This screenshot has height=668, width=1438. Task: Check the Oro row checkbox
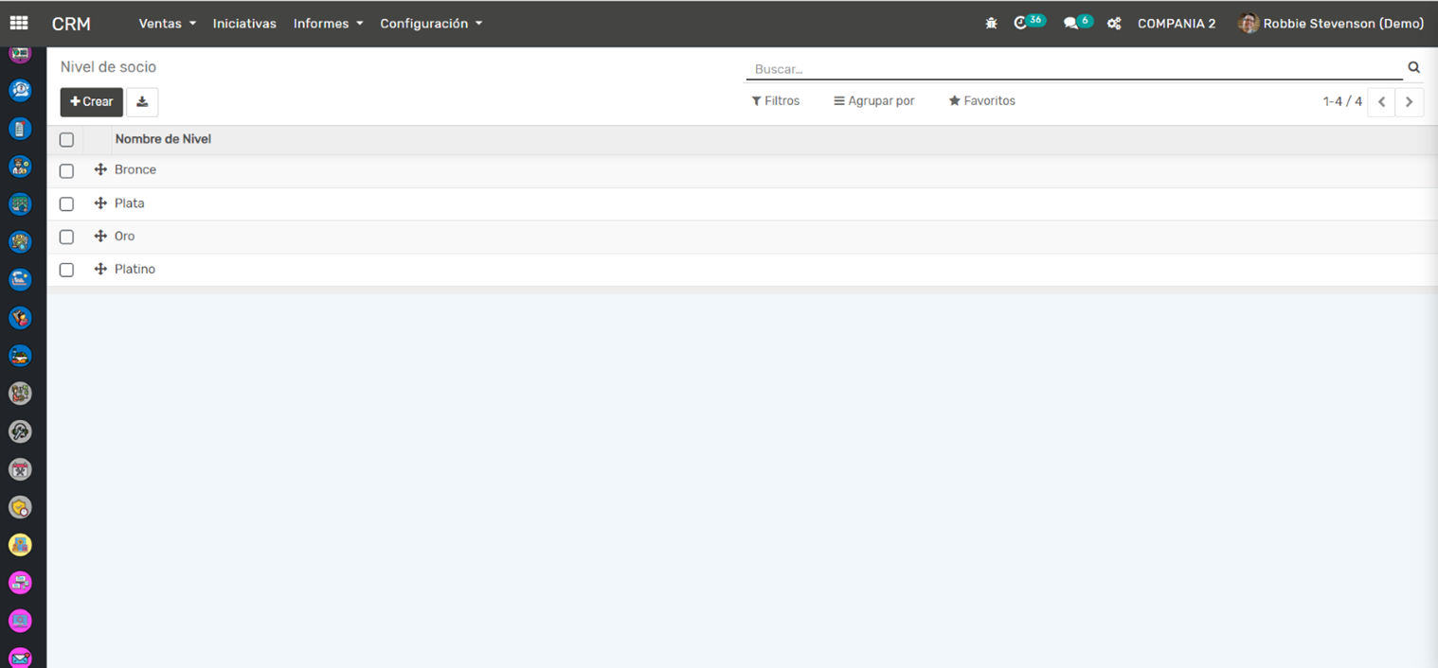pos(66,237)
